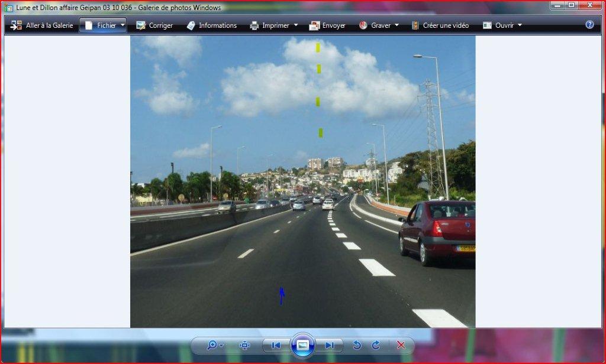Delete the photo with the red X
Screen dimensions: 606x364
click(401, 345)
